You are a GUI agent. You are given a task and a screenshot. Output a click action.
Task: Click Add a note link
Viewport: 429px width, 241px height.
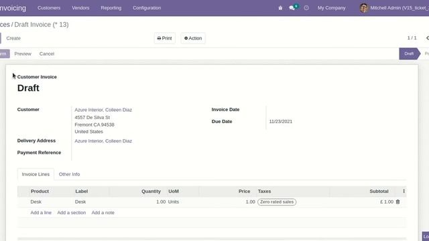(x=103, y=213)
